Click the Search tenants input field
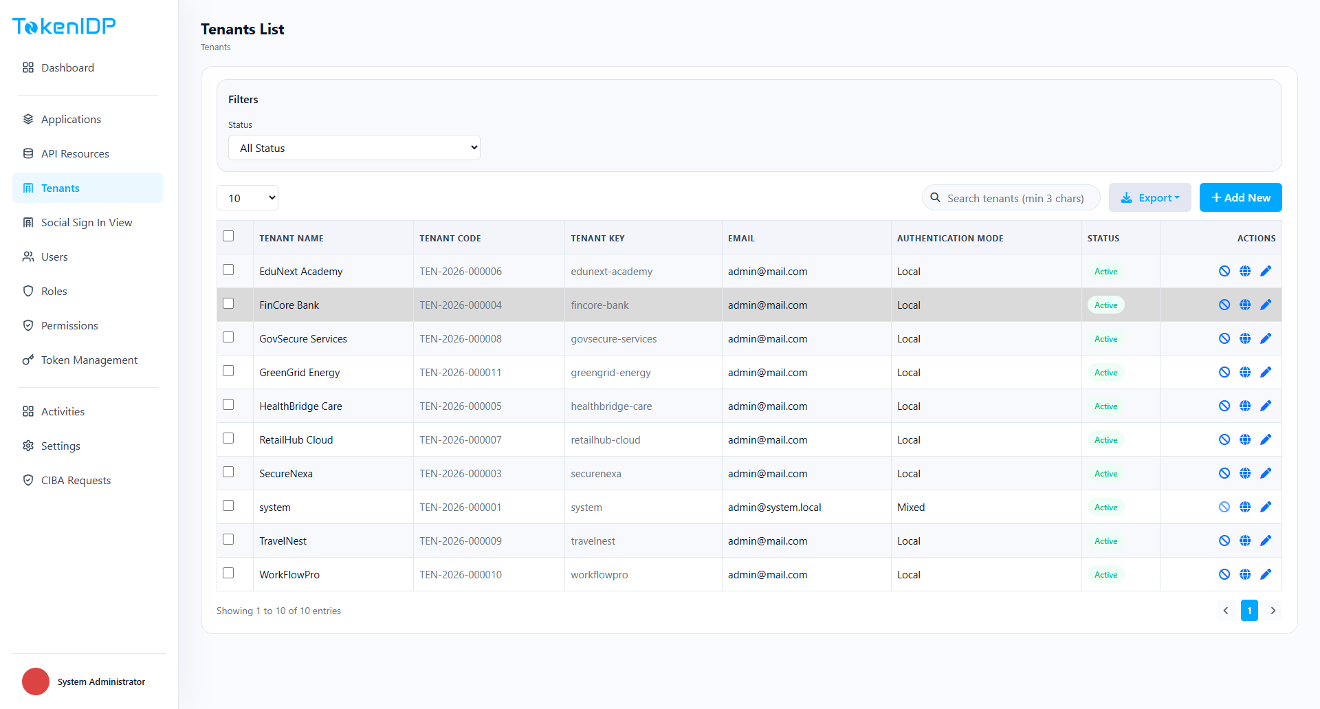 (1011, 197)
